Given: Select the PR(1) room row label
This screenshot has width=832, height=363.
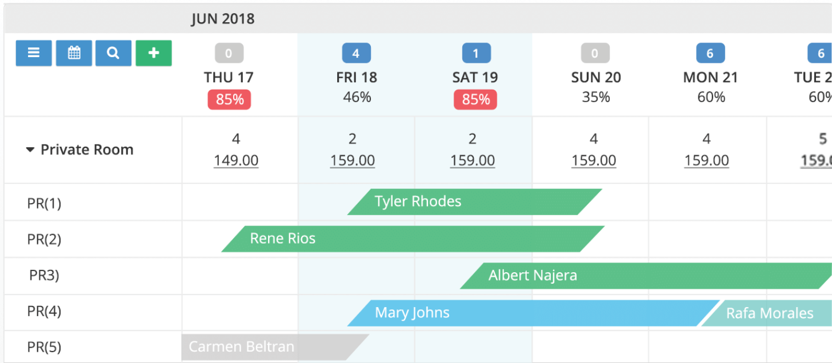Looking at the screenshot, I should point(44,203).
